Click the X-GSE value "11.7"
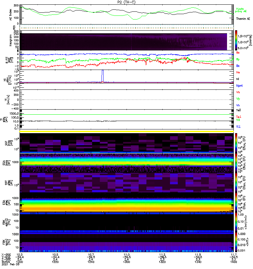253x269 pixels. 233,255
